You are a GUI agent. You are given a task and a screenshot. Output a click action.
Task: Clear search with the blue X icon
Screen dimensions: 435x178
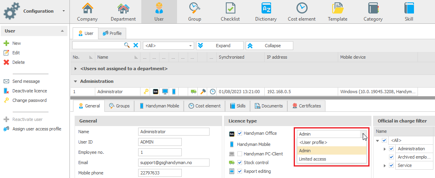(x=136, y=46)
